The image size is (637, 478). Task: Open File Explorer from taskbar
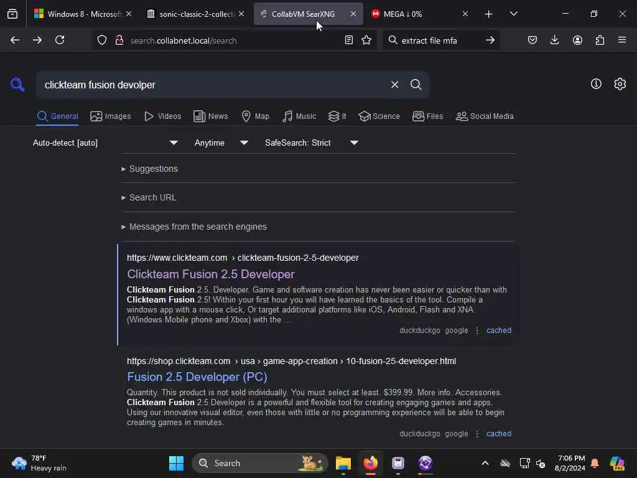point(343,463)
